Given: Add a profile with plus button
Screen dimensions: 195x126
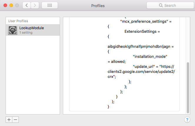Looking at the screenshot, I should click(9, 120).
